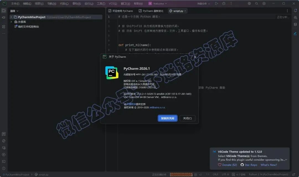Switch to the PyCharm 最新变化 tab

coord(151,11)
